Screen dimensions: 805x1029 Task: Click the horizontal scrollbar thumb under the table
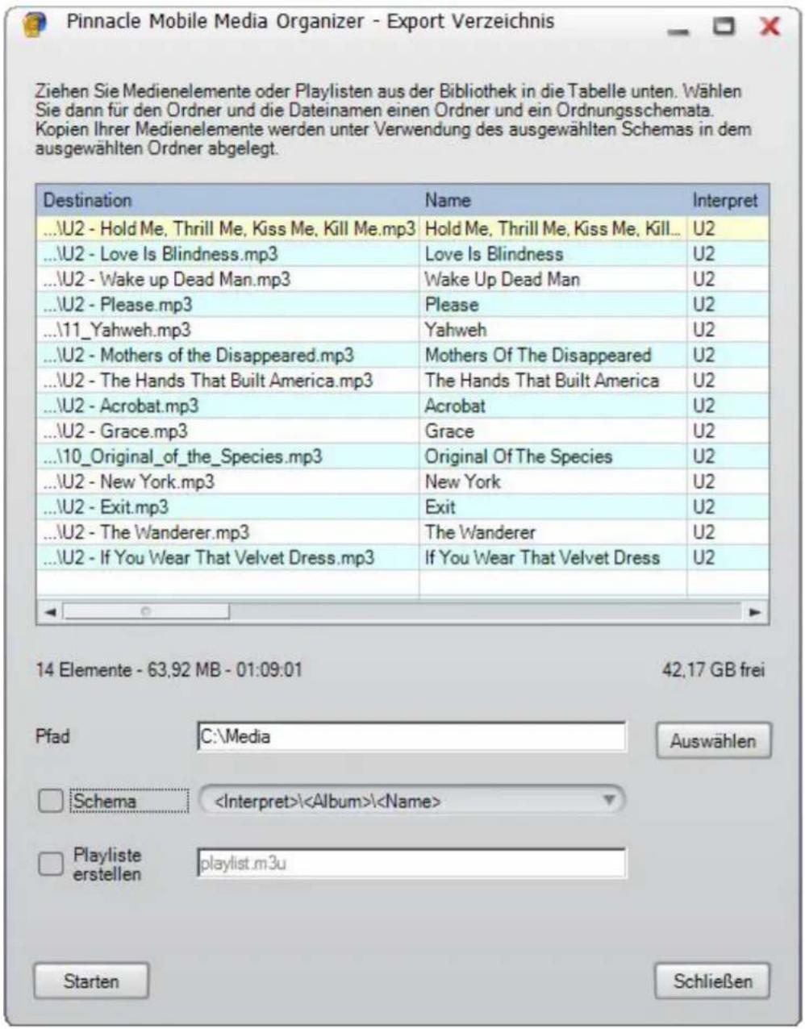pos(146,612)
